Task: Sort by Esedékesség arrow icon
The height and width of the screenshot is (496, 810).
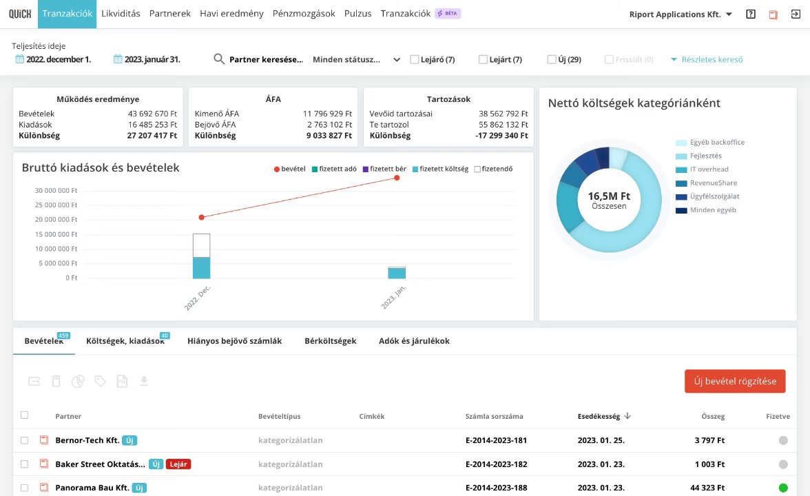Action: [627, 416]
